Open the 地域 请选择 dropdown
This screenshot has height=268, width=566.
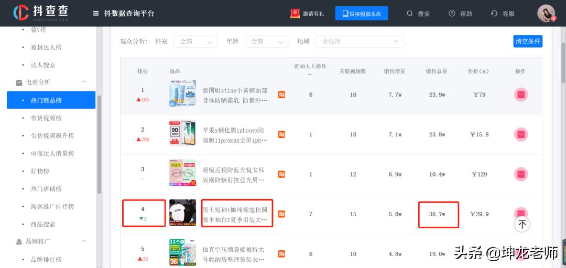coord(359,41)
